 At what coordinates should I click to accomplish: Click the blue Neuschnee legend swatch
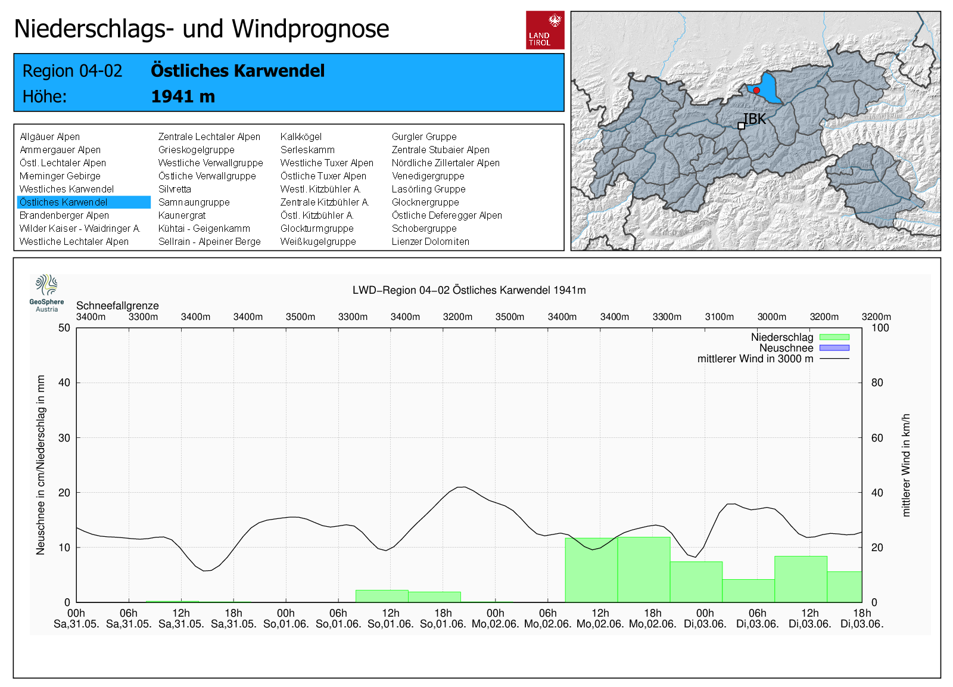(834, 348)
